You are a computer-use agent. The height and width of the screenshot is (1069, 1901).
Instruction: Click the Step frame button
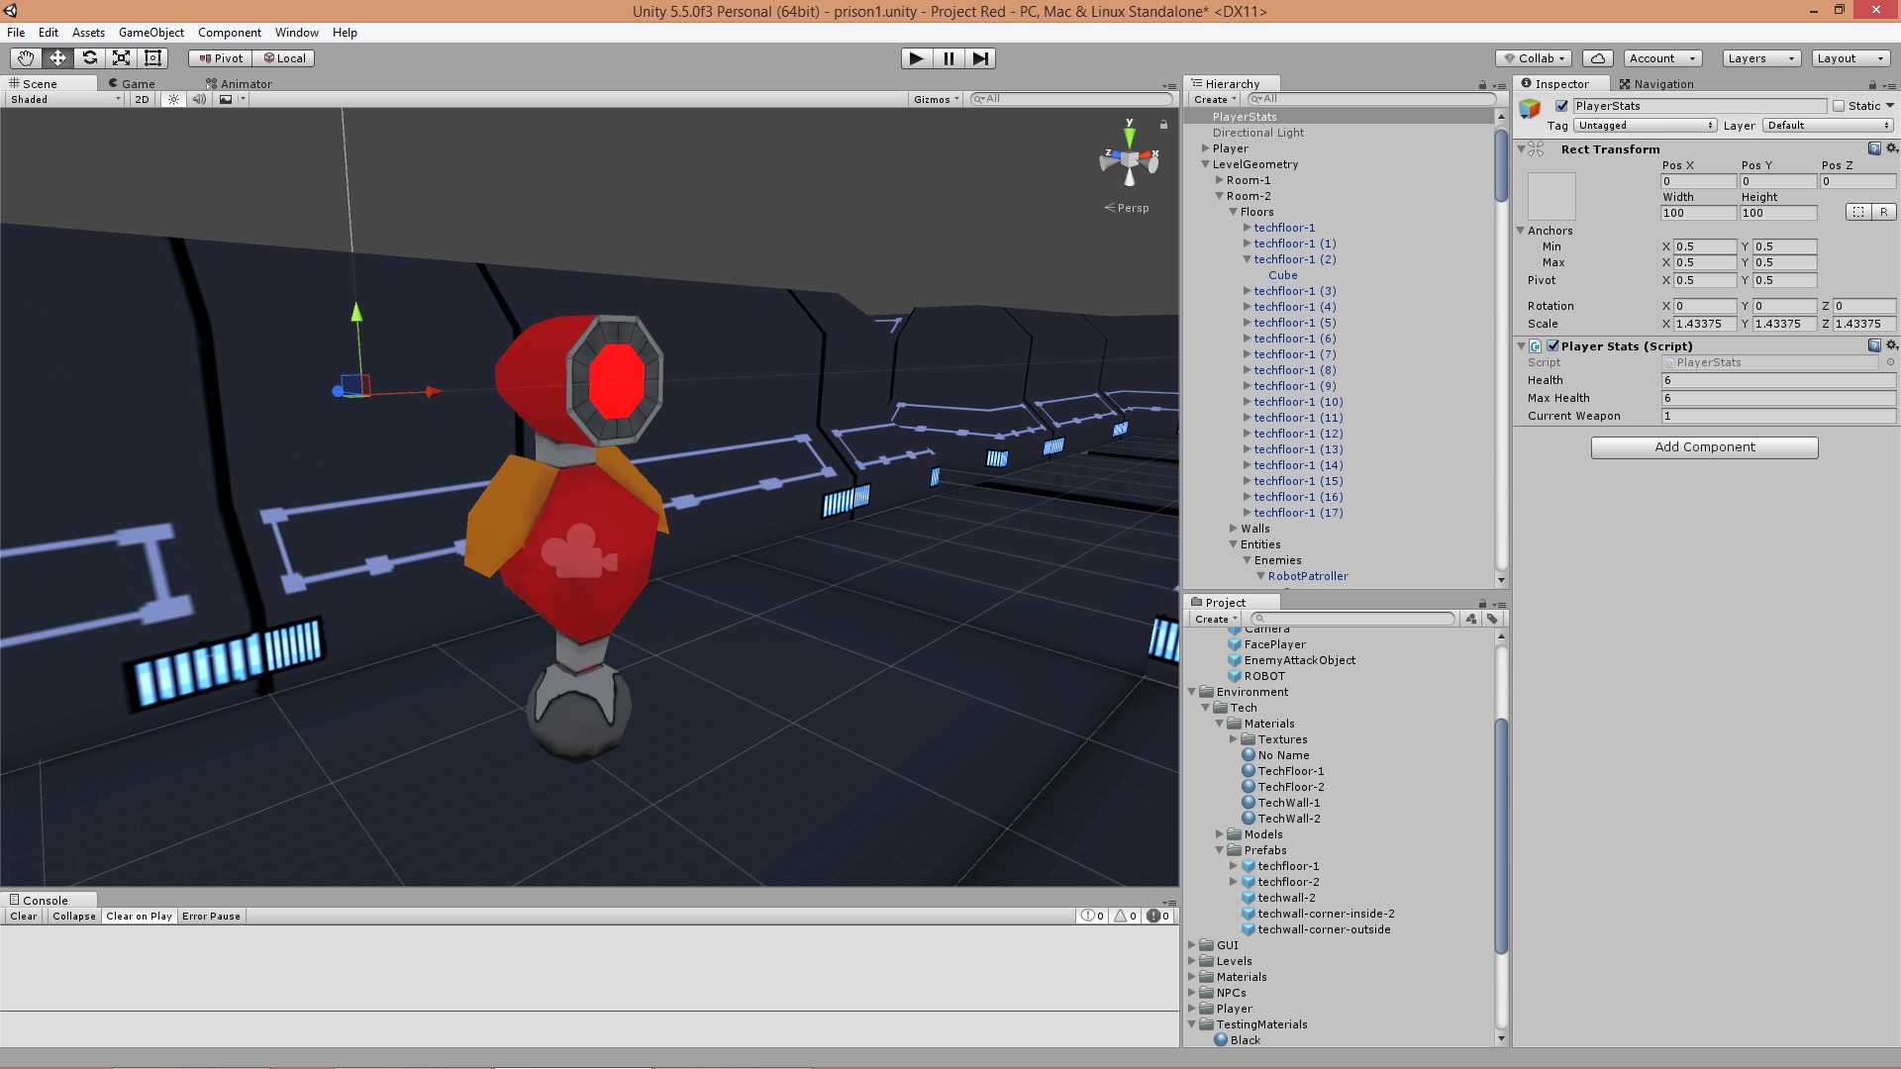[980, 58]
